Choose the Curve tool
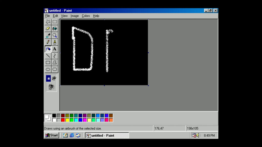Screen dimensions: 262x147 (x=54, y=56)
